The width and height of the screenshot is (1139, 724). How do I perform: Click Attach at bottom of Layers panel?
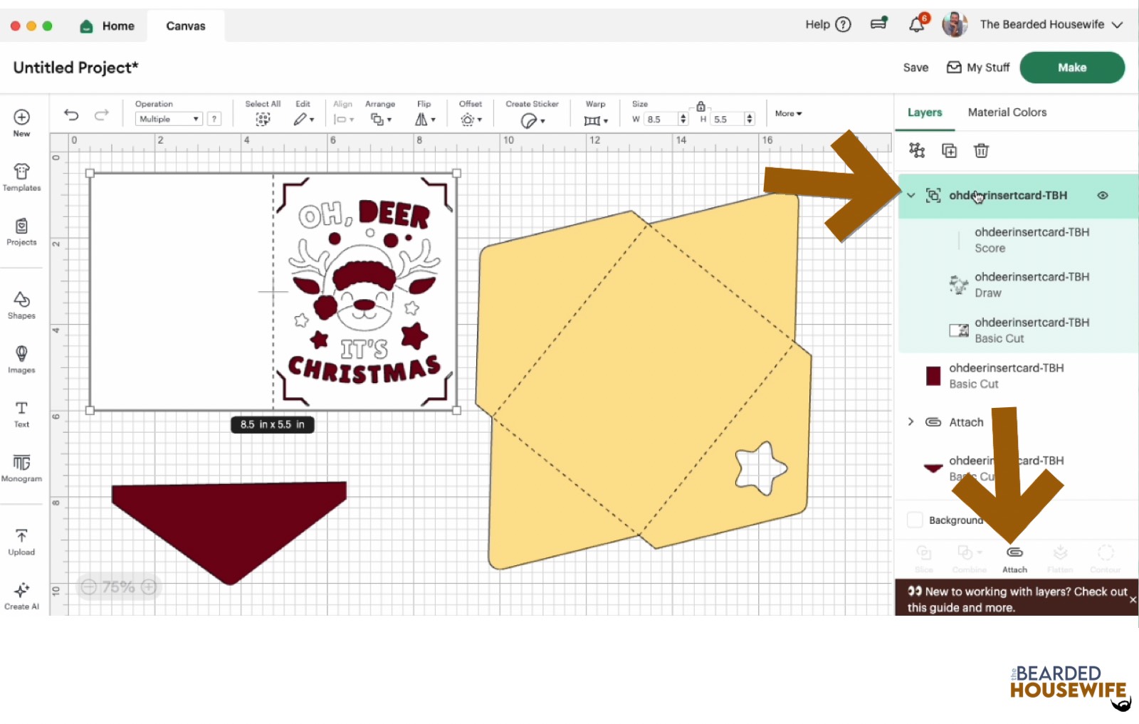coord(1014,558)
